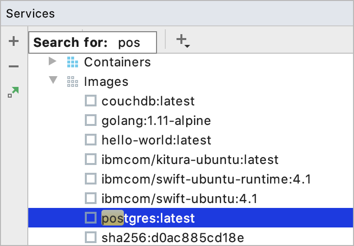
Task: Select ibmcom/kitura-ubuntu:latest image
Action: point(190,160)
